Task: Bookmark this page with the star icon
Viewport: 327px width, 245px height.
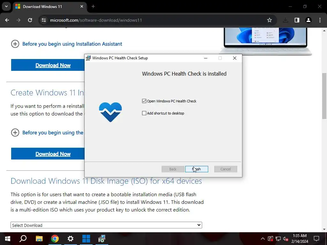Action: point(270,20)
